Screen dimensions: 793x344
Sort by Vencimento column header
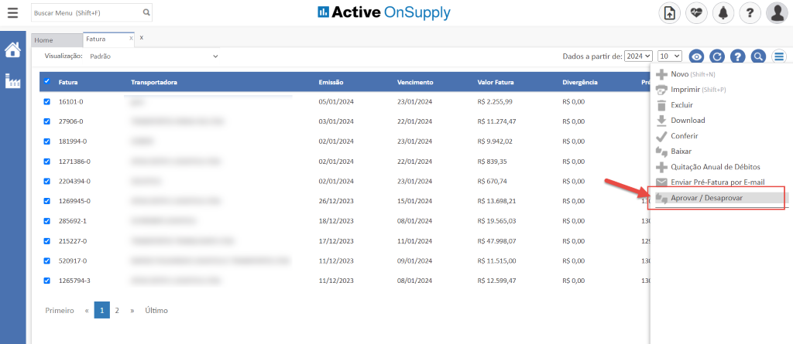pyautogui.click(x=415, y=82)
